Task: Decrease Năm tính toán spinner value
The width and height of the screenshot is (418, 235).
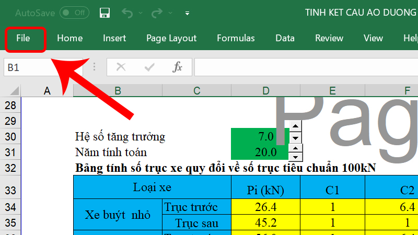Action: pyautogui.click(x=296, y=157)
